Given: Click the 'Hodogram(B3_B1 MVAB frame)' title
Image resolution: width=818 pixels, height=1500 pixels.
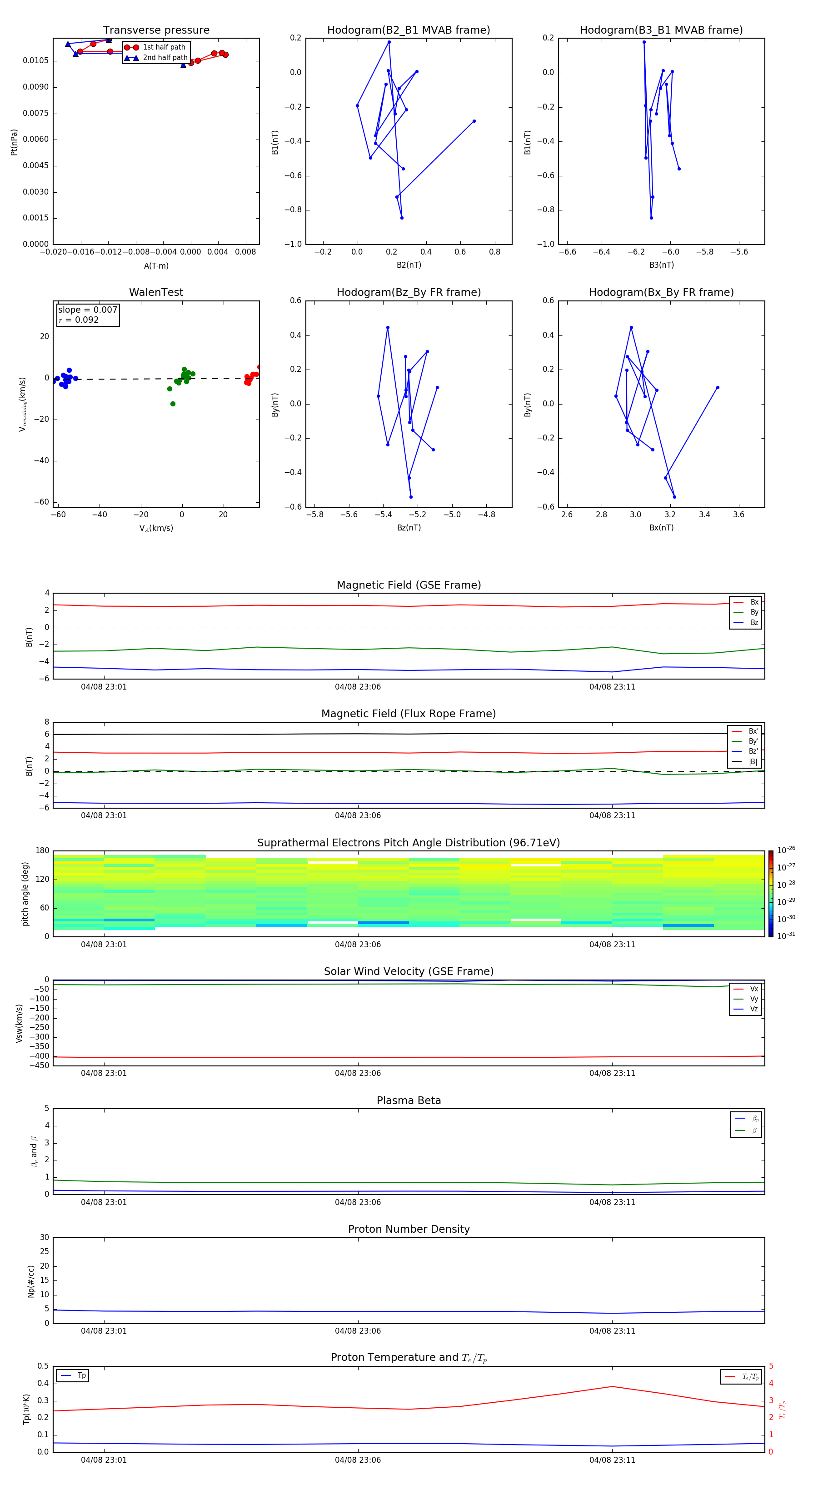Looking at the screenshot, I should pos(661,30).
